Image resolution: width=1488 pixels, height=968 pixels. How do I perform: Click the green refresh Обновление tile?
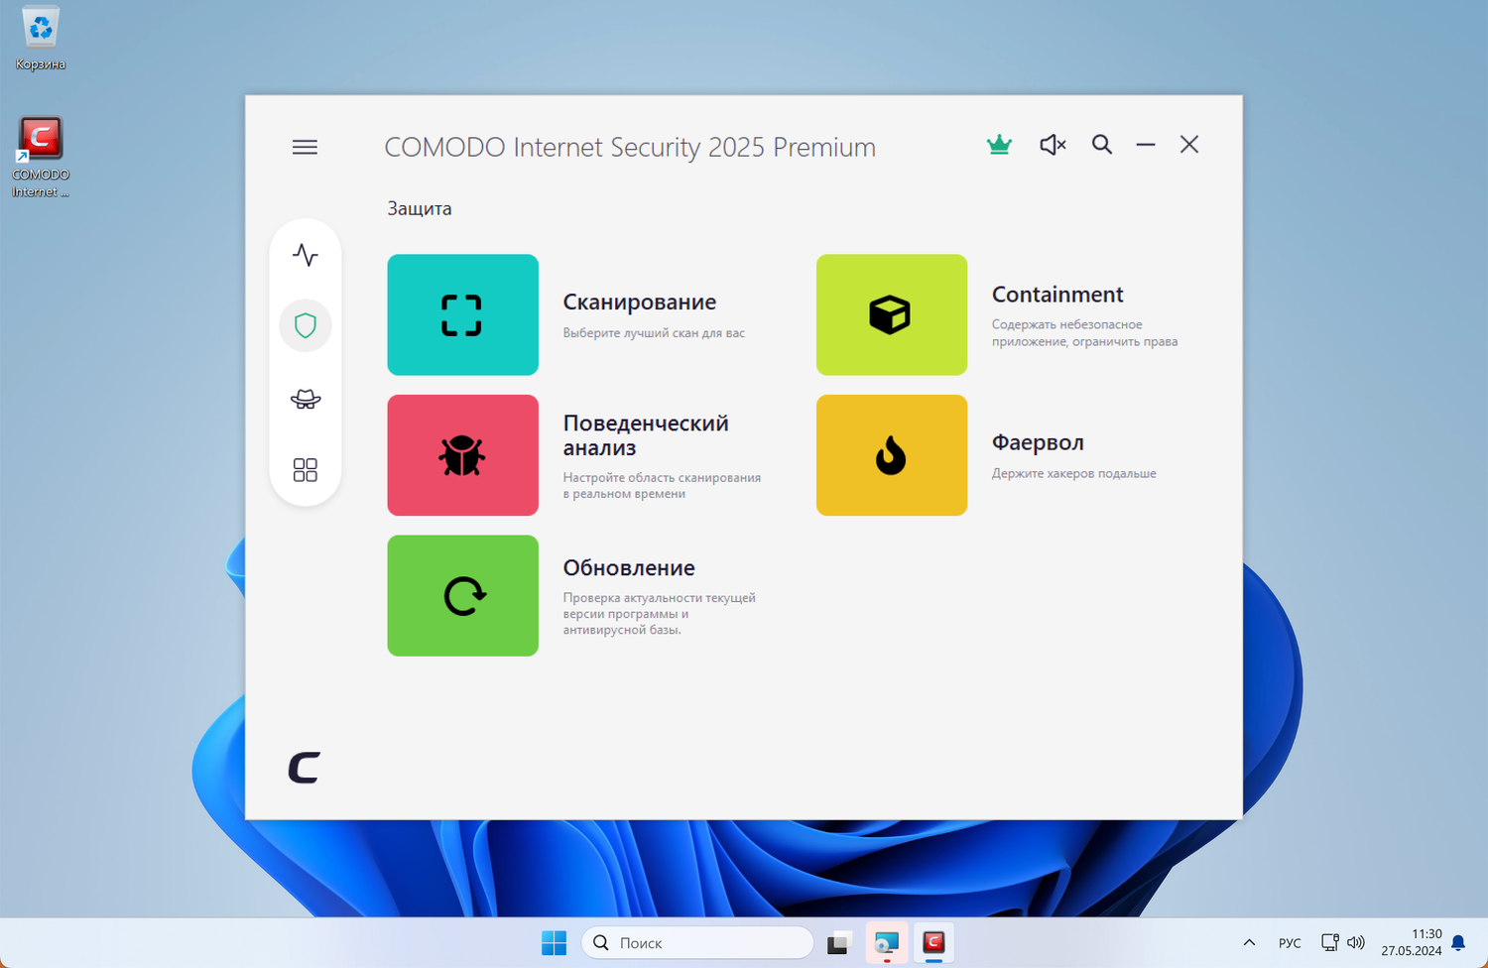(463, 595)
